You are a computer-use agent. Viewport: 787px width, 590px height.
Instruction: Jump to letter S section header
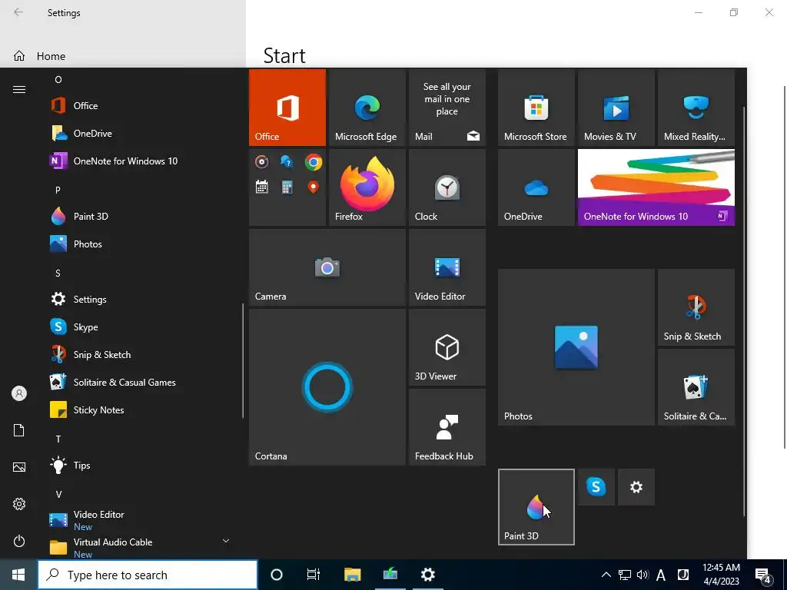click(x=58, y=273)
